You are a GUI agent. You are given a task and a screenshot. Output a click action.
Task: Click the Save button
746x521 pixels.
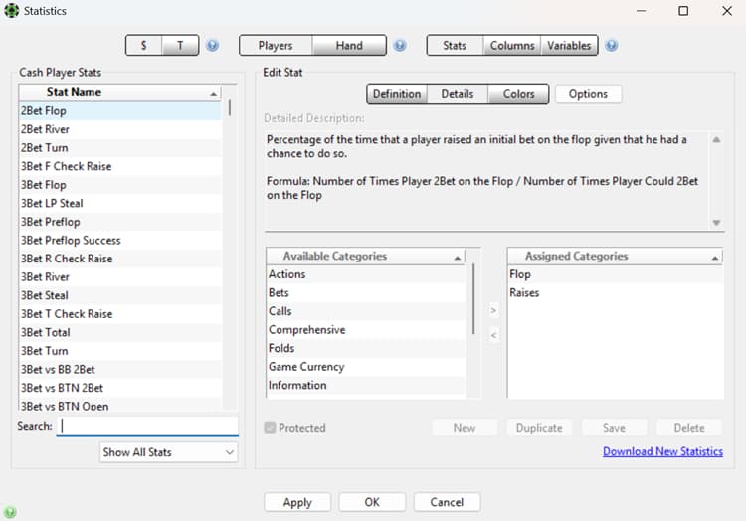pyautogui.click(x=615, y=428)
